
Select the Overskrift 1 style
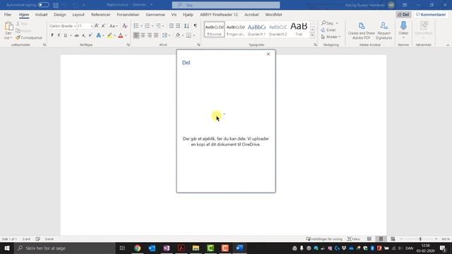point(256,30)
